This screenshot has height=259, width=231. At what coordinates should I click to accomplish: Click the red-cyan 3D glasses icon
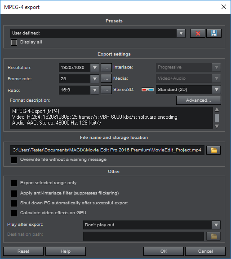pos(147,90)
